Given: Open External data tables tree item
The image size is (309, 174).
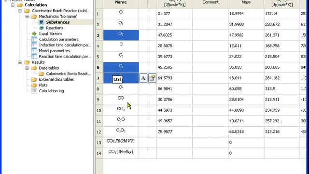Looking at the screenshot, I should 56,79.
